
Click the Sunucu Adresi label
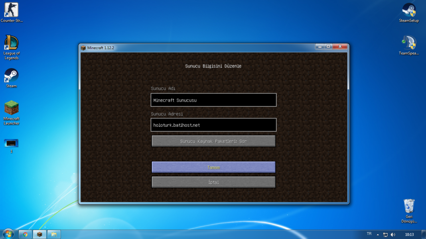[167, 114]
